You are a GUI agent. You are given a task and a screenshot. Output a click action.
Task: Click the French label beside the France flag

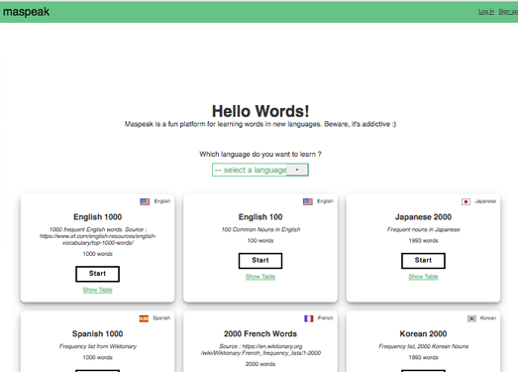pyautogui.click(x=326, y=318)
